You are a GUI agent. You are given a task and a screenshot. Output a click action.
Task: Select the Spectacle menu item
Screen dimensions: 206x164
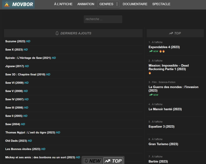161,4
